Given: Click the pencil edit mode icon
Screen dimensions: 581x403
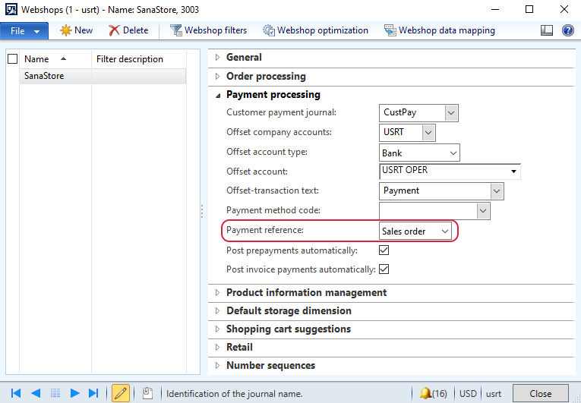Looking at the screenshot, I should point(121,393).
